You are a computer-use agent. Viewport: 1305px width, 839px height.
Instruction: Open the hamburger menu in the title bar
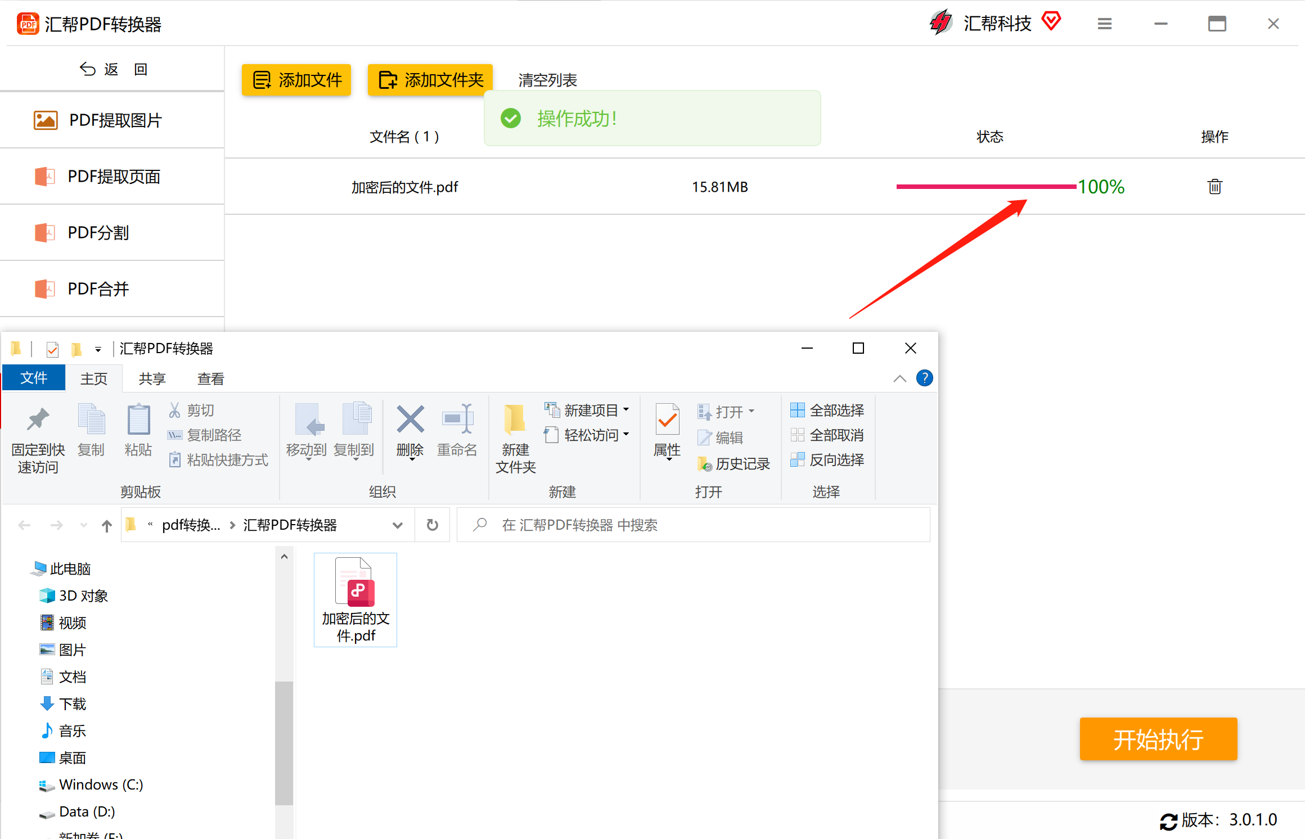coord(1105,24)
